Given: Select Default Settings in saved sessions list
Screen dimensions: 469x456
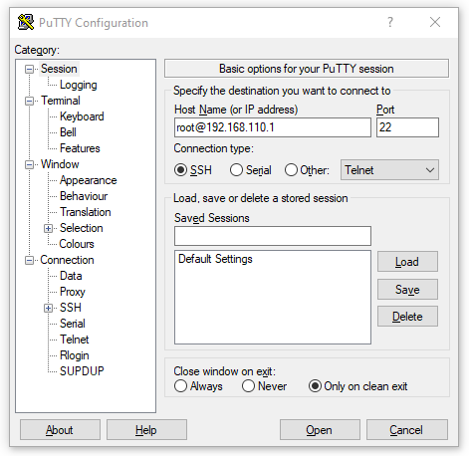Looking at the screenshot, I should (215, 259).
